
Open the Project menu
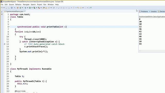coord(39,5)
